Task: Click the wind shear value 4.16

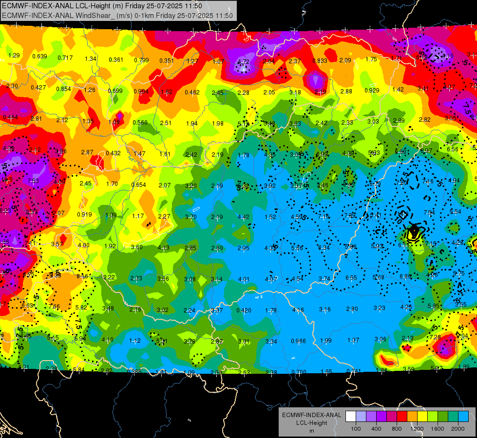Action: (x=298, y=310)
